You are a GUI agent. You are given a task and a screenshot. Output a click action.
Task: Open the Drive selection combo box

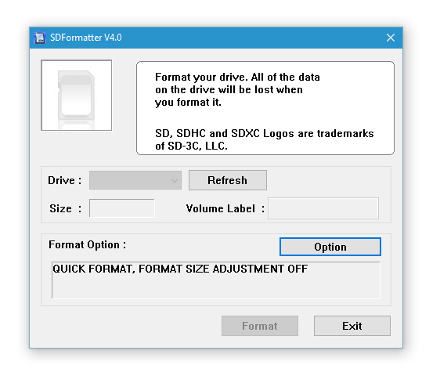click(135, 180)
